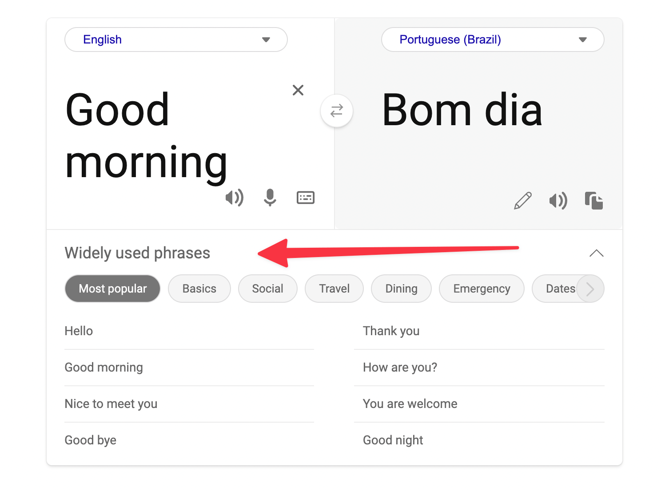Viewport: 661px width, 491px height.
Task: Clear the source text with the X icon
Action: click(298, 90)
